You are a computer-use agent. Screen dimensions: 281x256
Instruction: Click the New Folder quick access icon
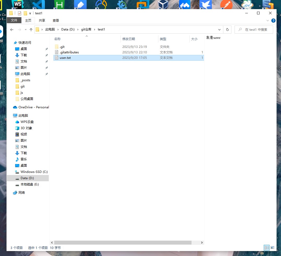pos(25,13)
